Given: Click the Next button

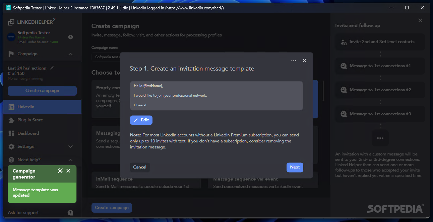Looking at the screenshot, I should [295, 167].
